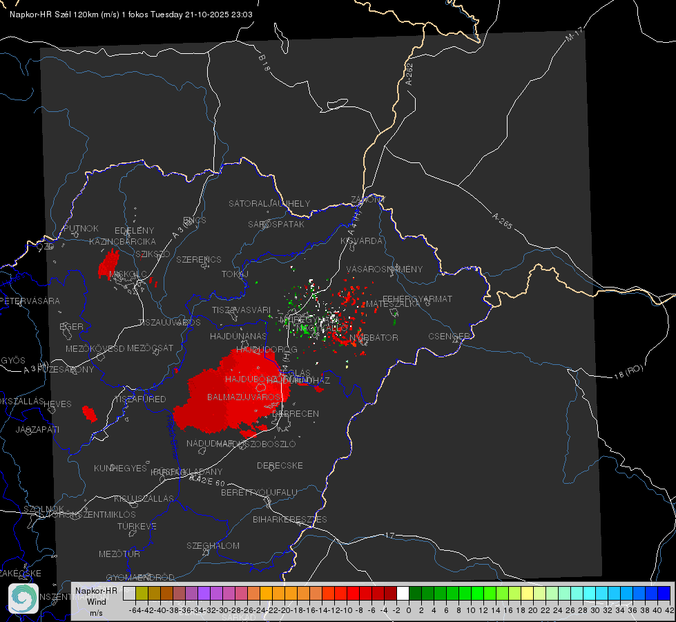Screen dimensions: 676x622
Task: Click the '18 (RO)' road label
Action: point(628,372)
